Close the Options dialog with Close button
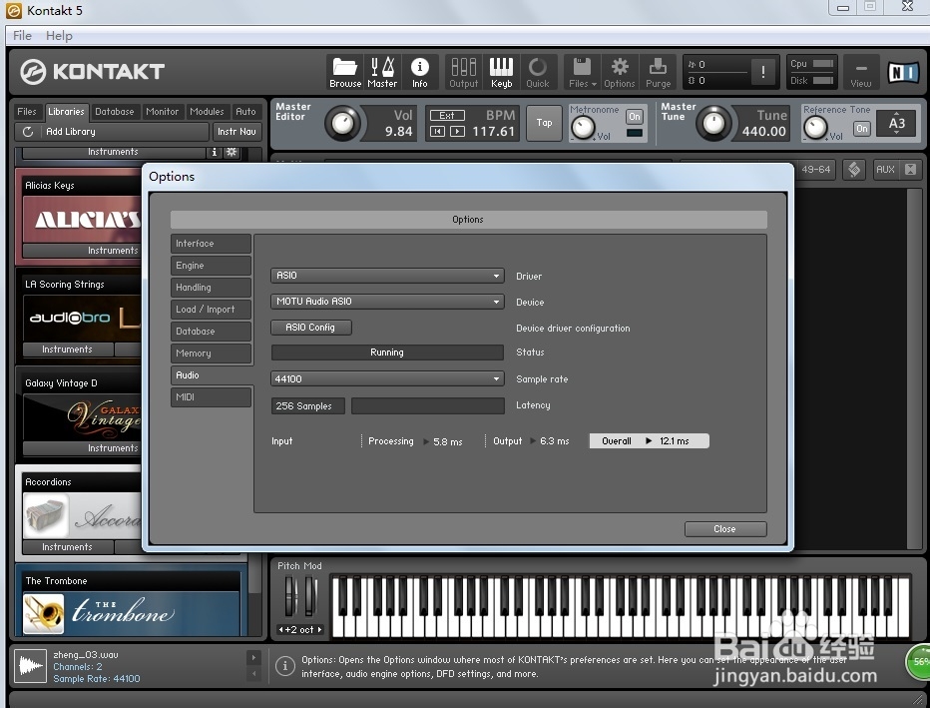Screen dimensions: 930x708 pyautogui.click(x=724, y=529)
